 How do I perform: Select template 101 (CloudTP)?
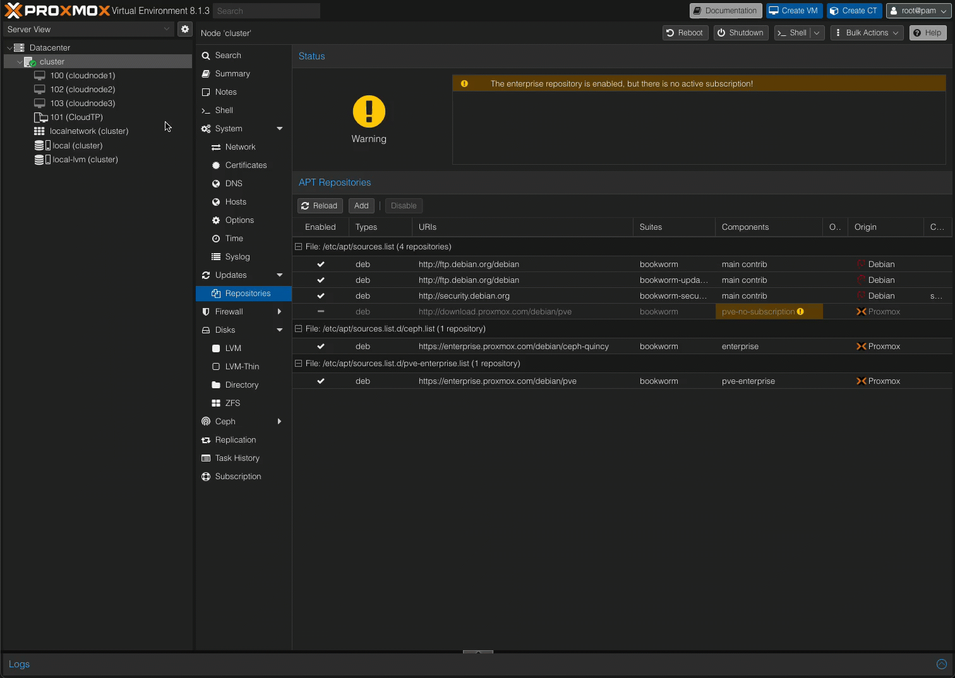76,117
